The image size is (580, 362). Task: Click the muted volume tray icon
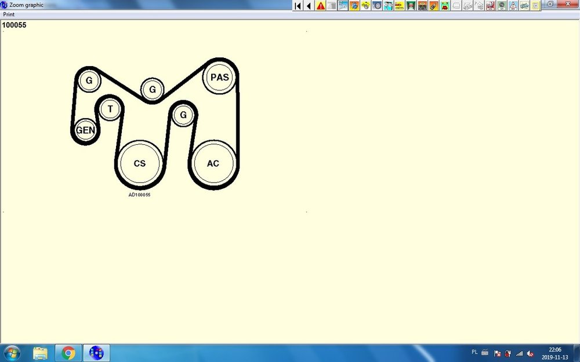tap(530, 353)
